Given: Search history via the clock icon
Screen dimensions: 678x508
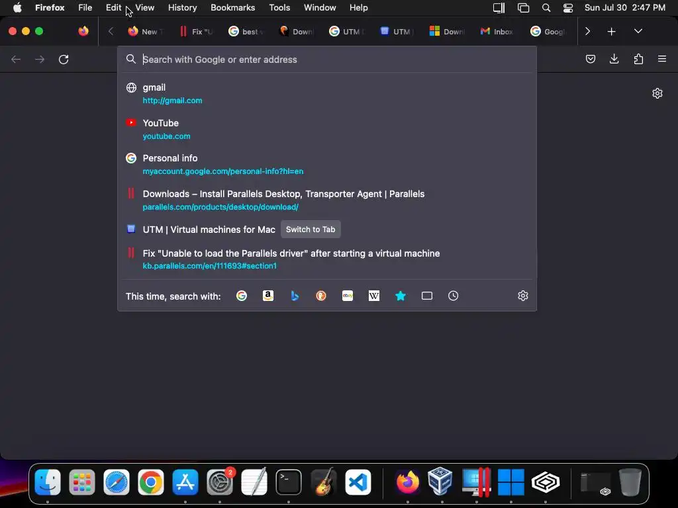Looking at the screenshot, I should (453, 296).
